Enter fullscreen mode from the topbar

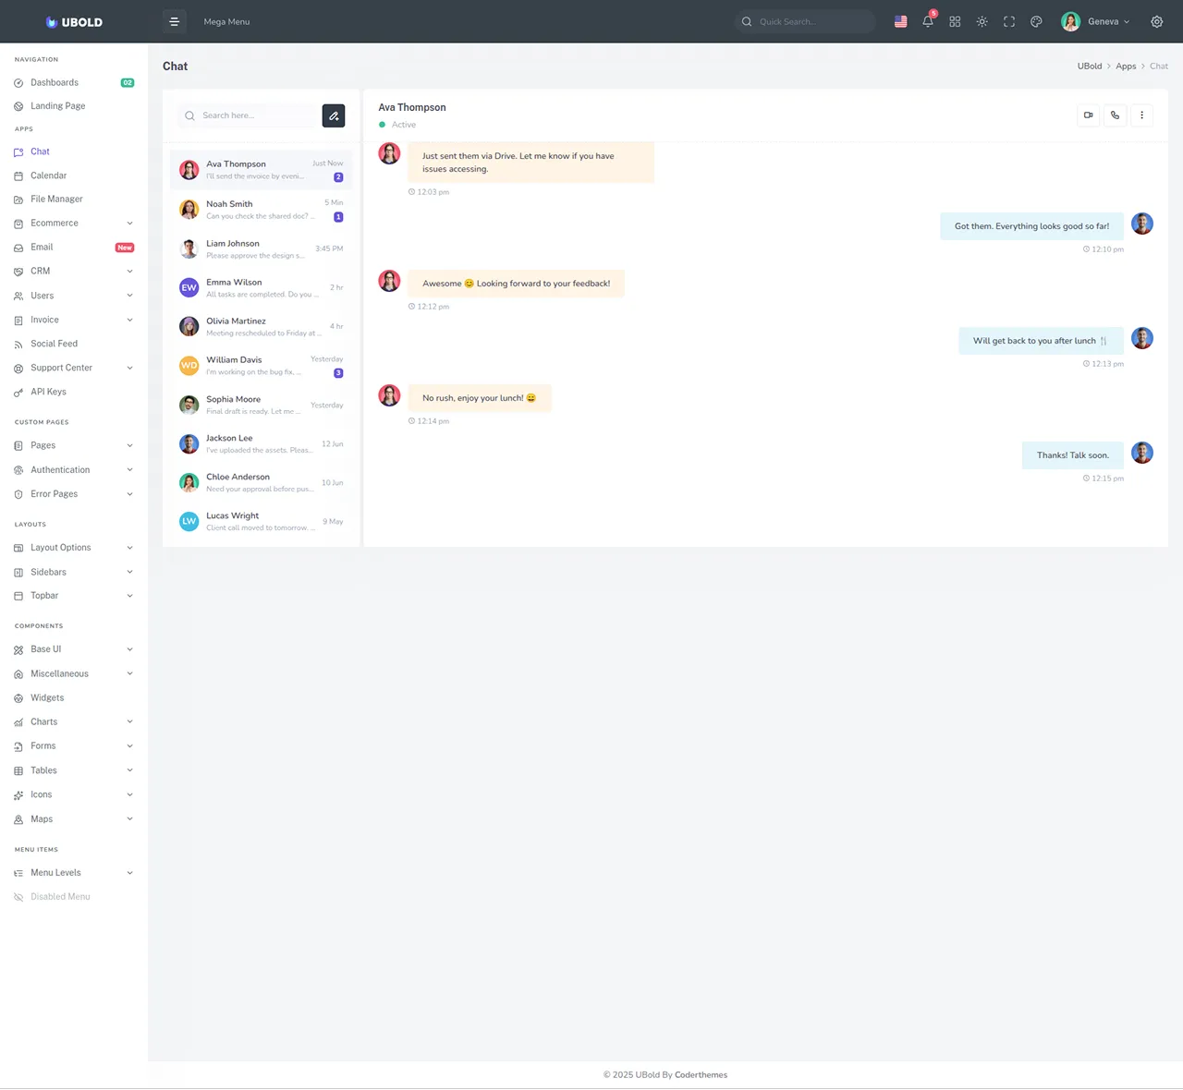coord(1009,21)
